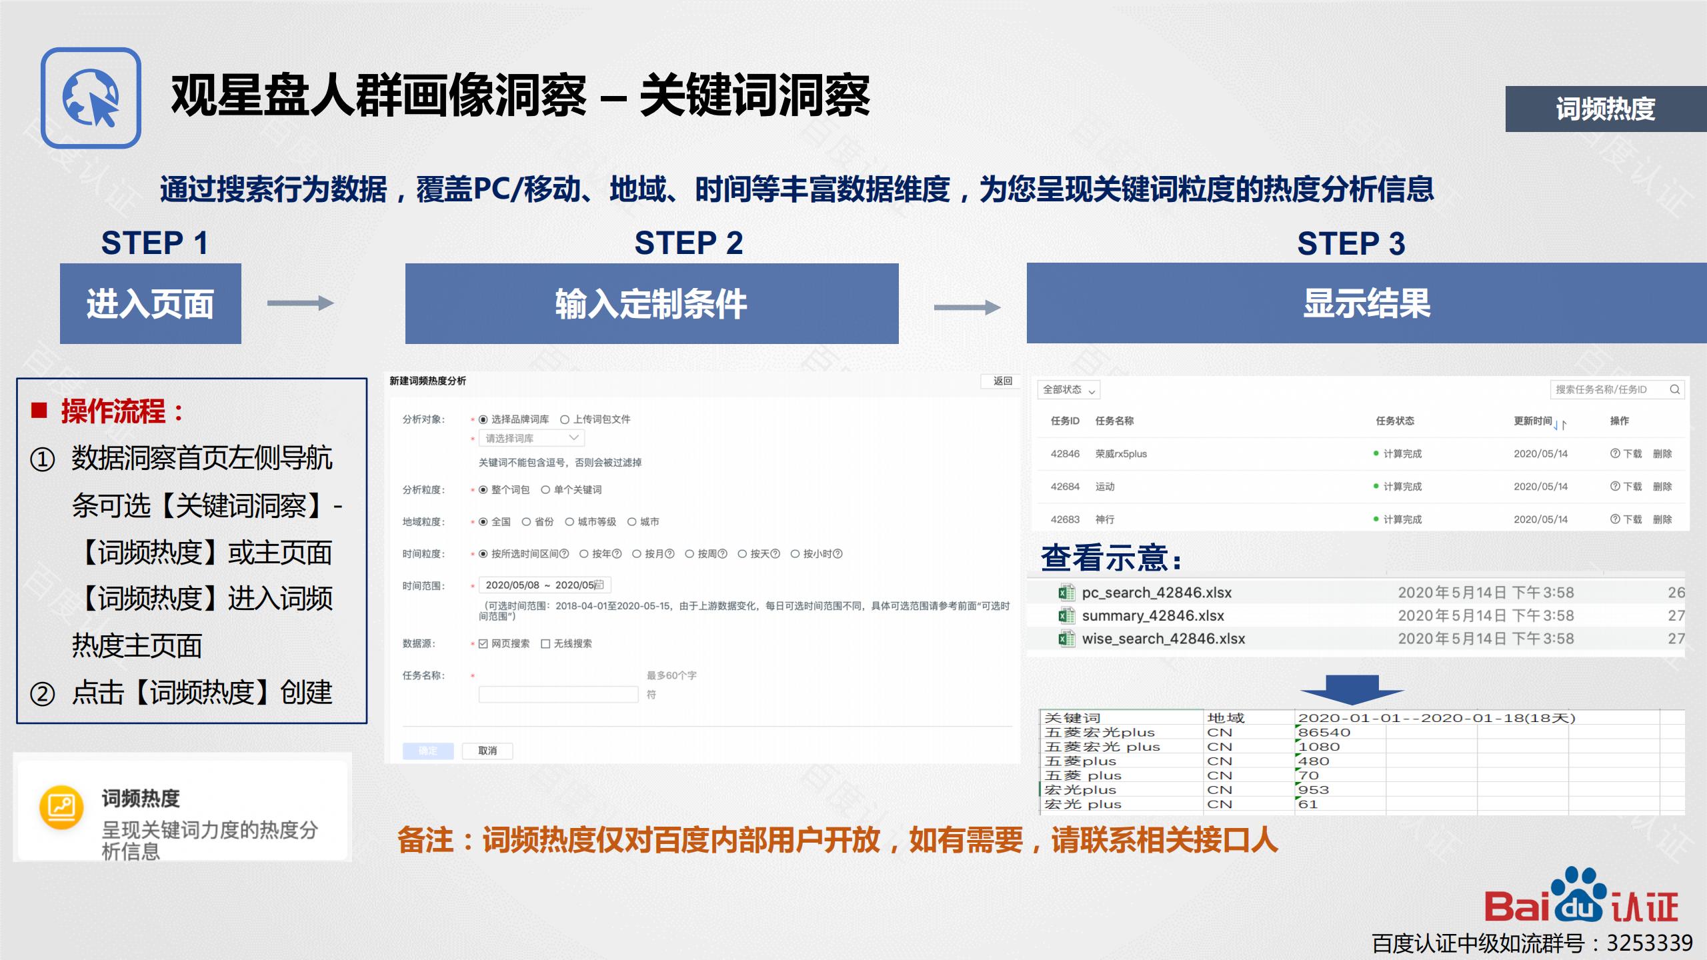
Task: Click the globe-with-cursor icon beside the slide title
Action: pyautogui.click(x=91, y=98)
